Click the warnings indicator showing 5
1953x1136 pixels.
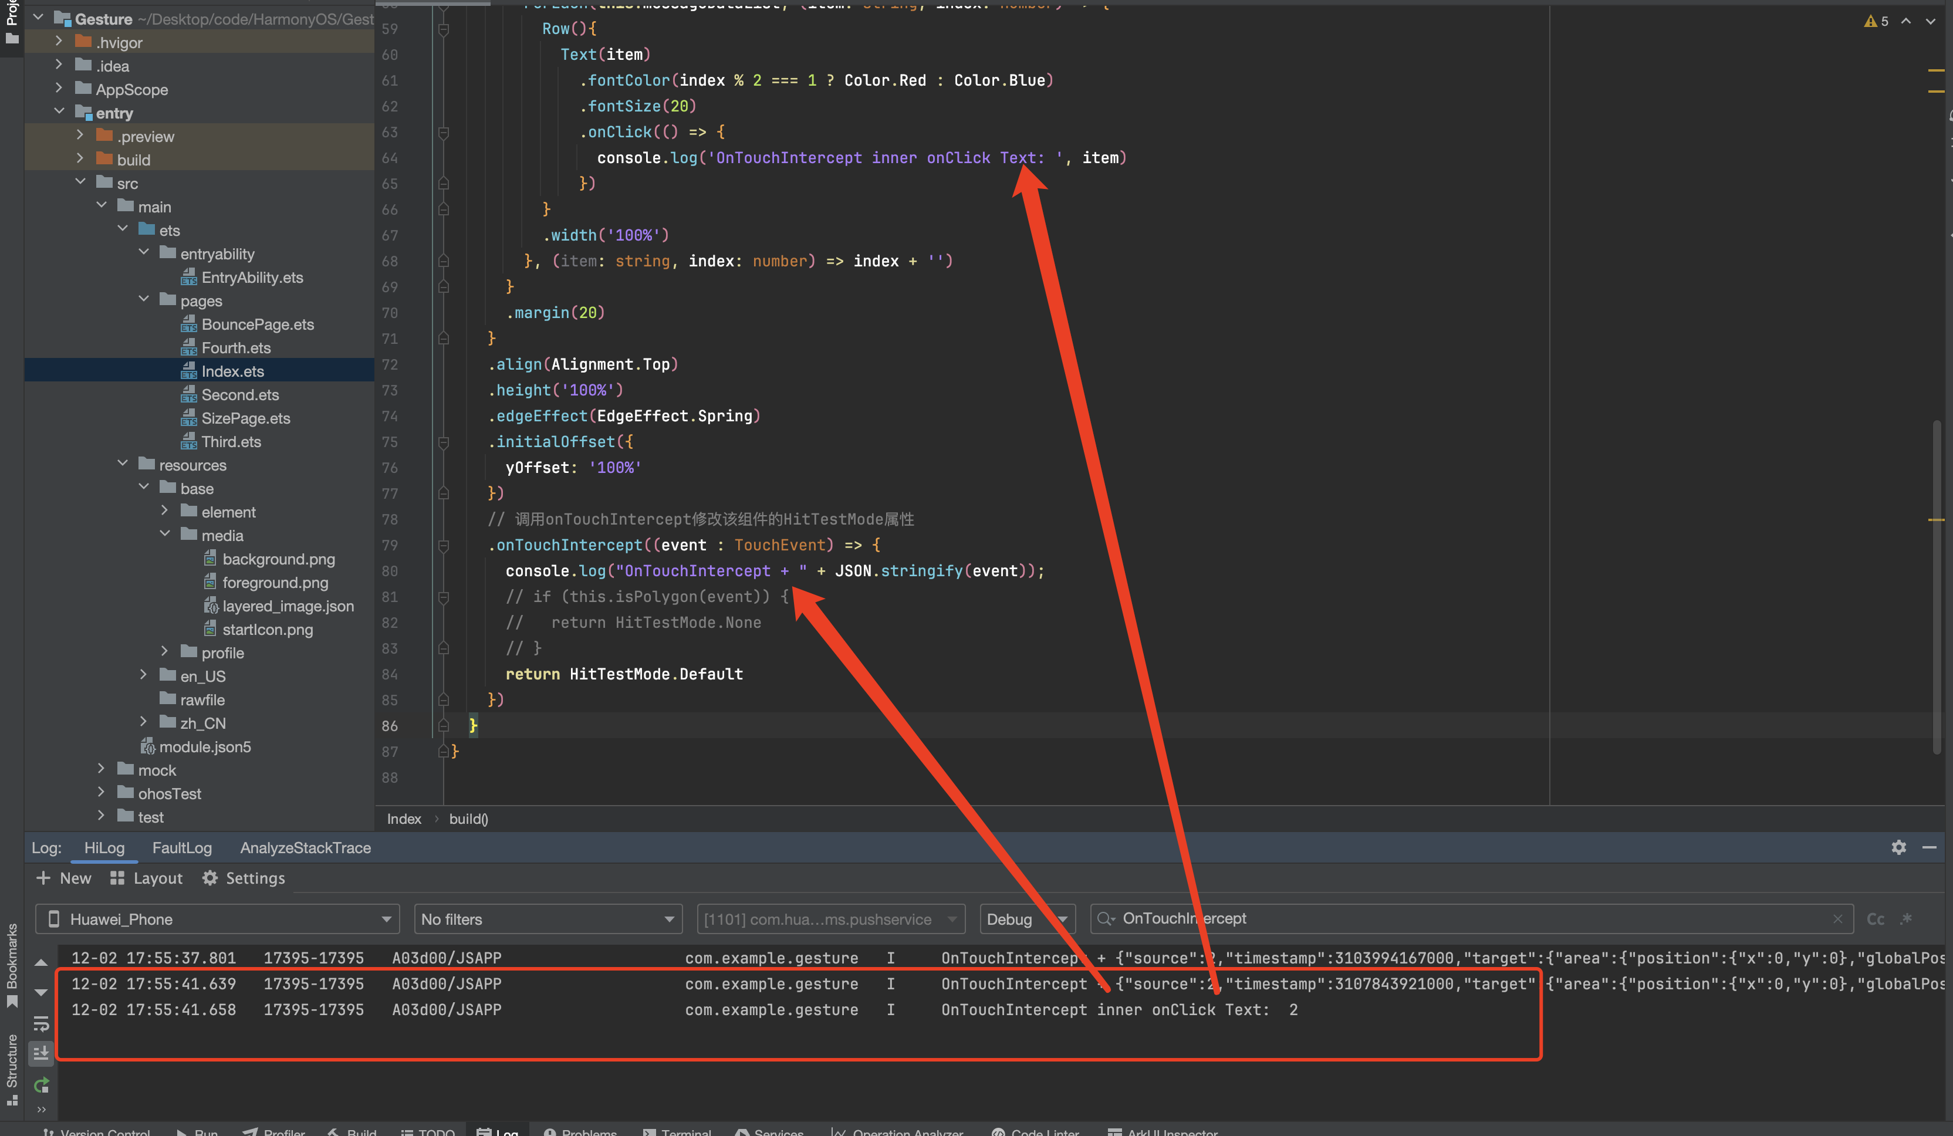(x=1876, y=21)
